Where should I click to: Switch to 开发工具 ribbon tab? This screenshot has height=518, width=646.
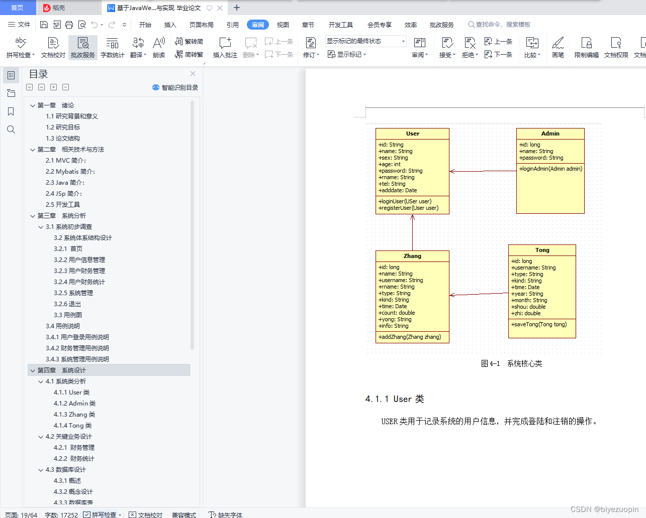pyautogui.click(x=340, y=25)
